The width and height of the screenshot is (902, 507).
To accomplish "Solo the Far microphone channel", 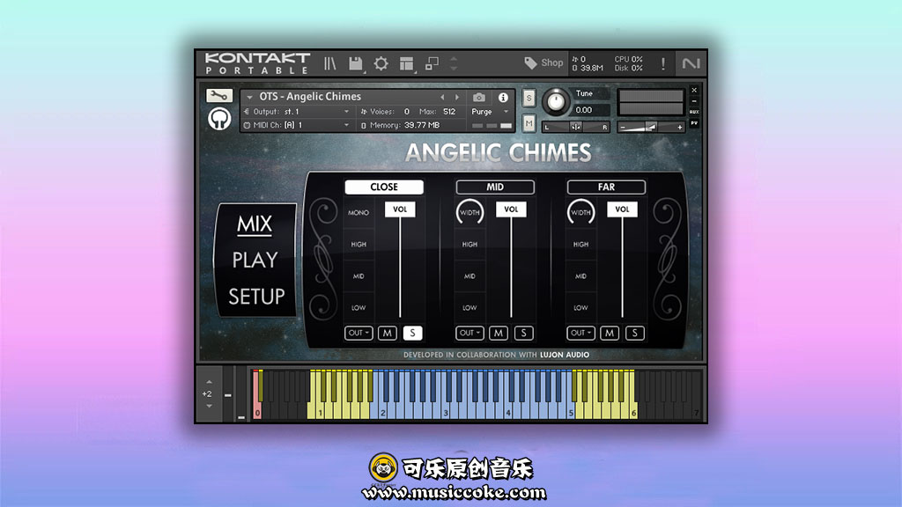I will (634, 333).
